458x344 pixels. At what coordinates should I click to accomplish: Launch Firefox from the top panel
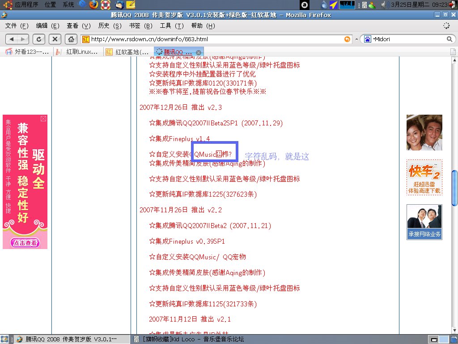pos(94,4)
